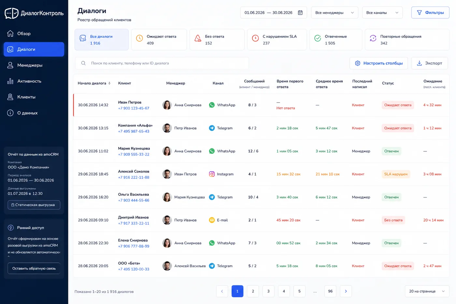456x304 pixels.
Task: Click the Telegram icon in Компания «Альфа» row
Action: click(x=212, y=128)
